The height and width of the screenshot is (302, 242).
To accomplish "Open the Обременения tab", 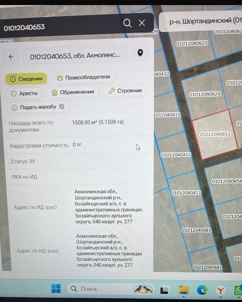I will (73, 92).
